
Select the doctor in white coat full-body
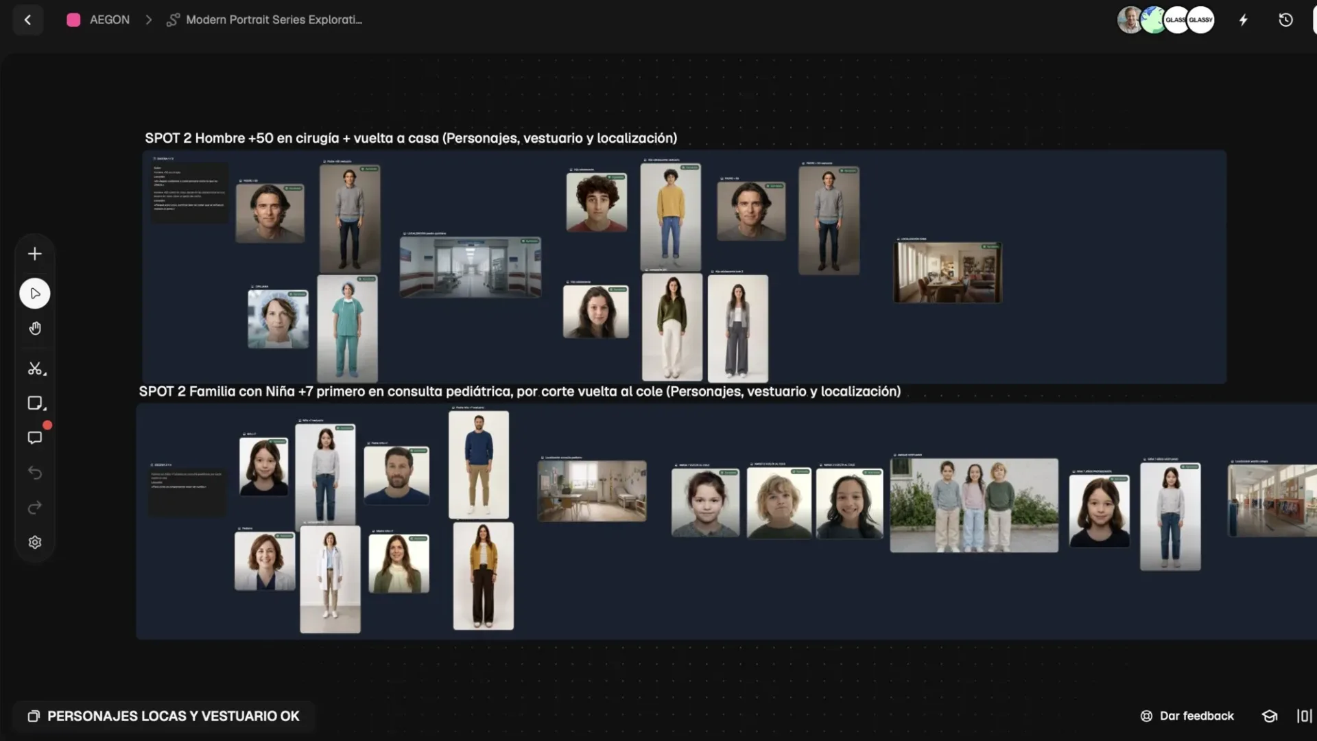[330, 580]
